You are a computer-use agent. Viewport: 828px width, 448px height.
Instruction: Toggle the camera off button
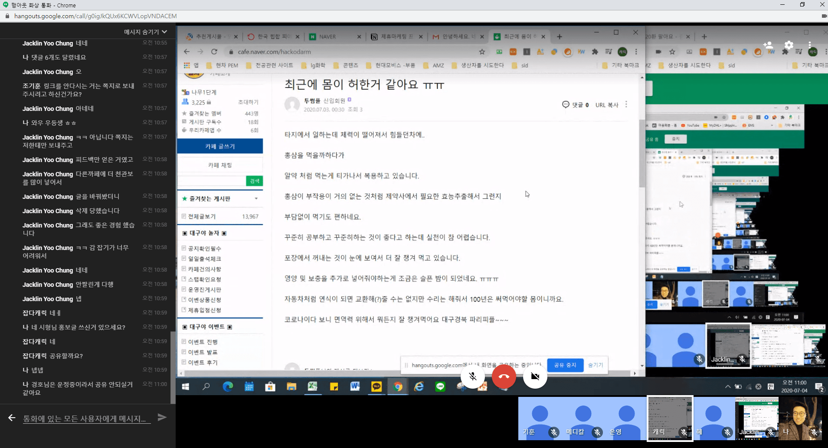(x=535, y=377)
